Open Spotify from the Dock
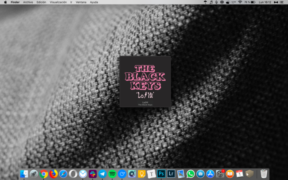The height and width of the screenshot is (180, 288). (112, 174)
